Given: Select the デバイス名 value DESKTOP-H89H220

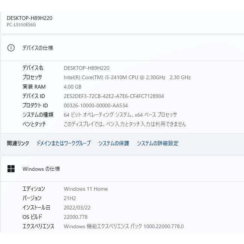Looking at the screenshot, I should tap(86, 68).
